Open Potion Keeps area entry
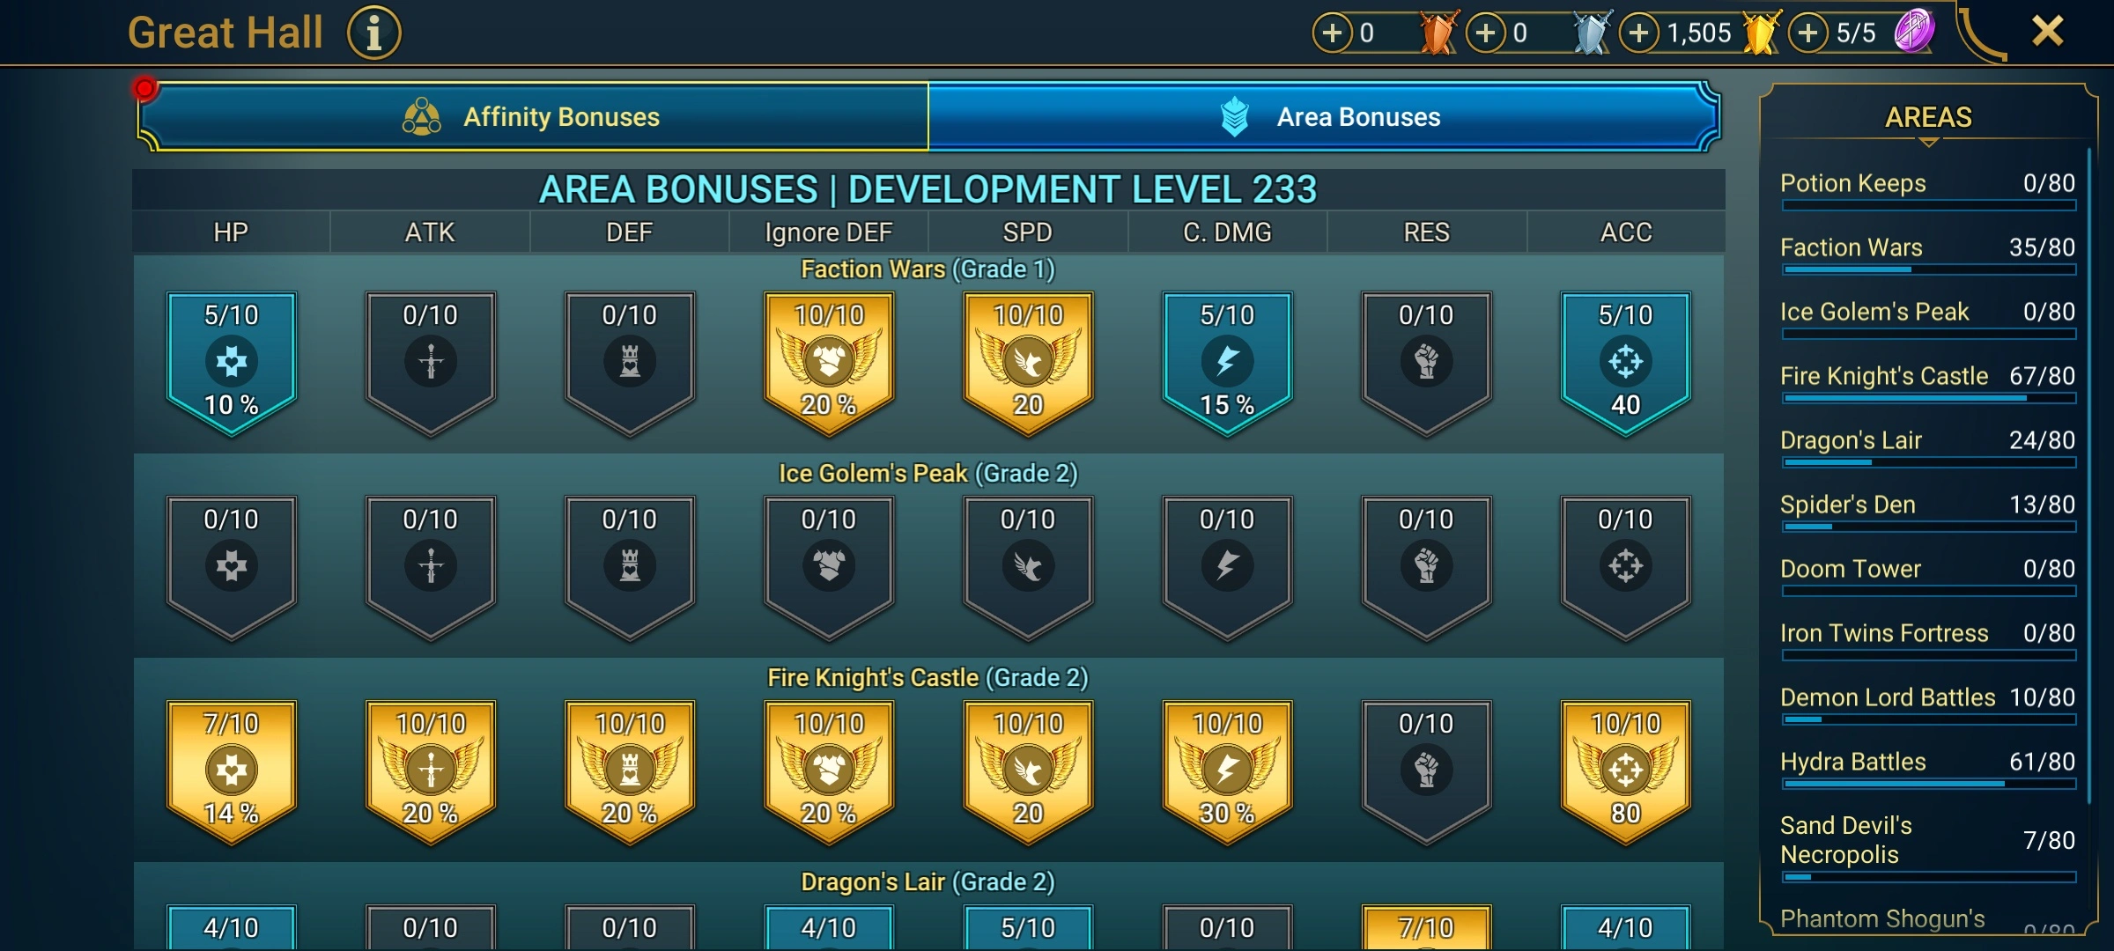 (x=1927, y=190)
